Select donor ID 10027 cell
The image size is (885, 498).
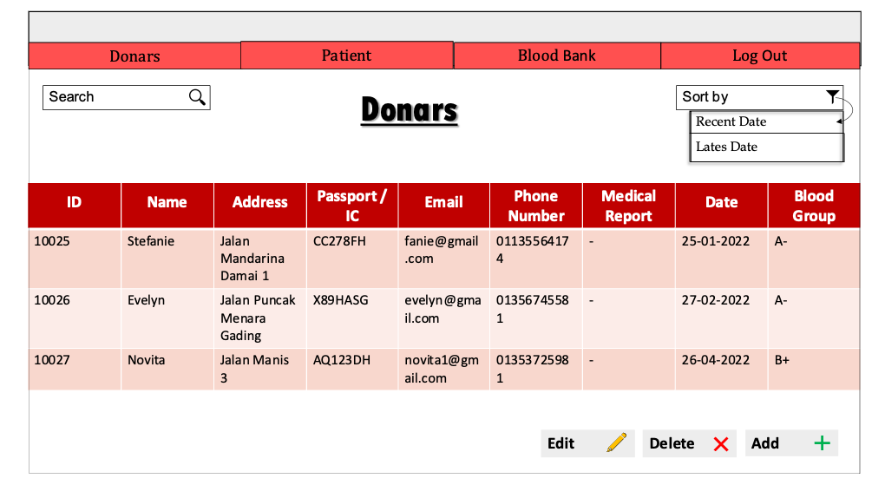[52, 360]
